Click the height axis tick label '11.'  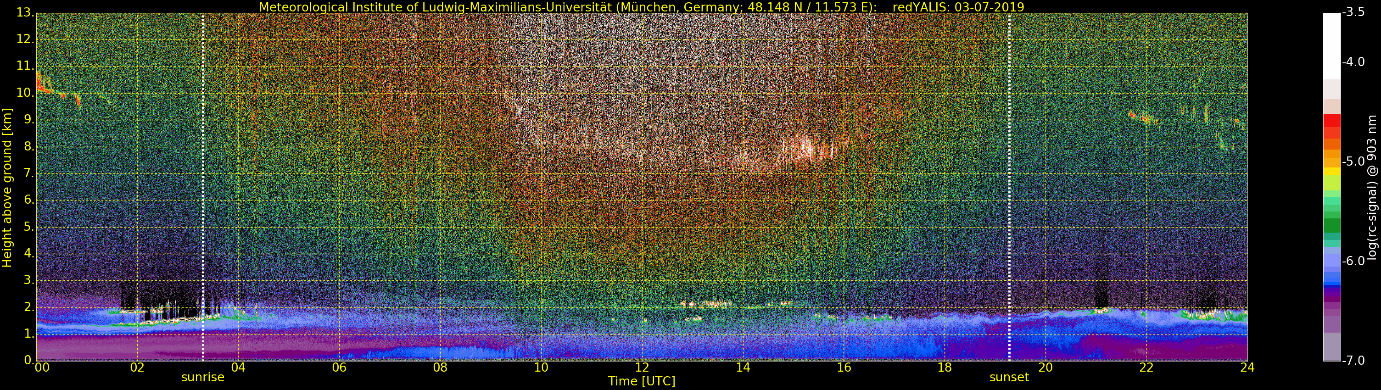[25, 66]
